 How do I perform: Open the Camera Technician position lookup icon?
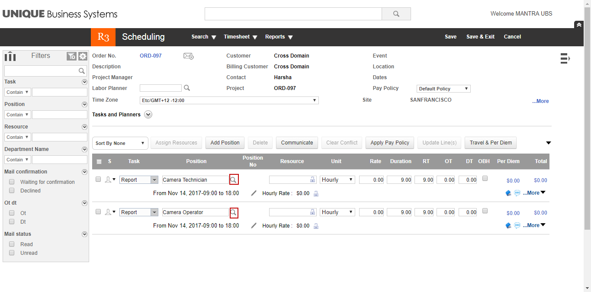tap(234, 179)
